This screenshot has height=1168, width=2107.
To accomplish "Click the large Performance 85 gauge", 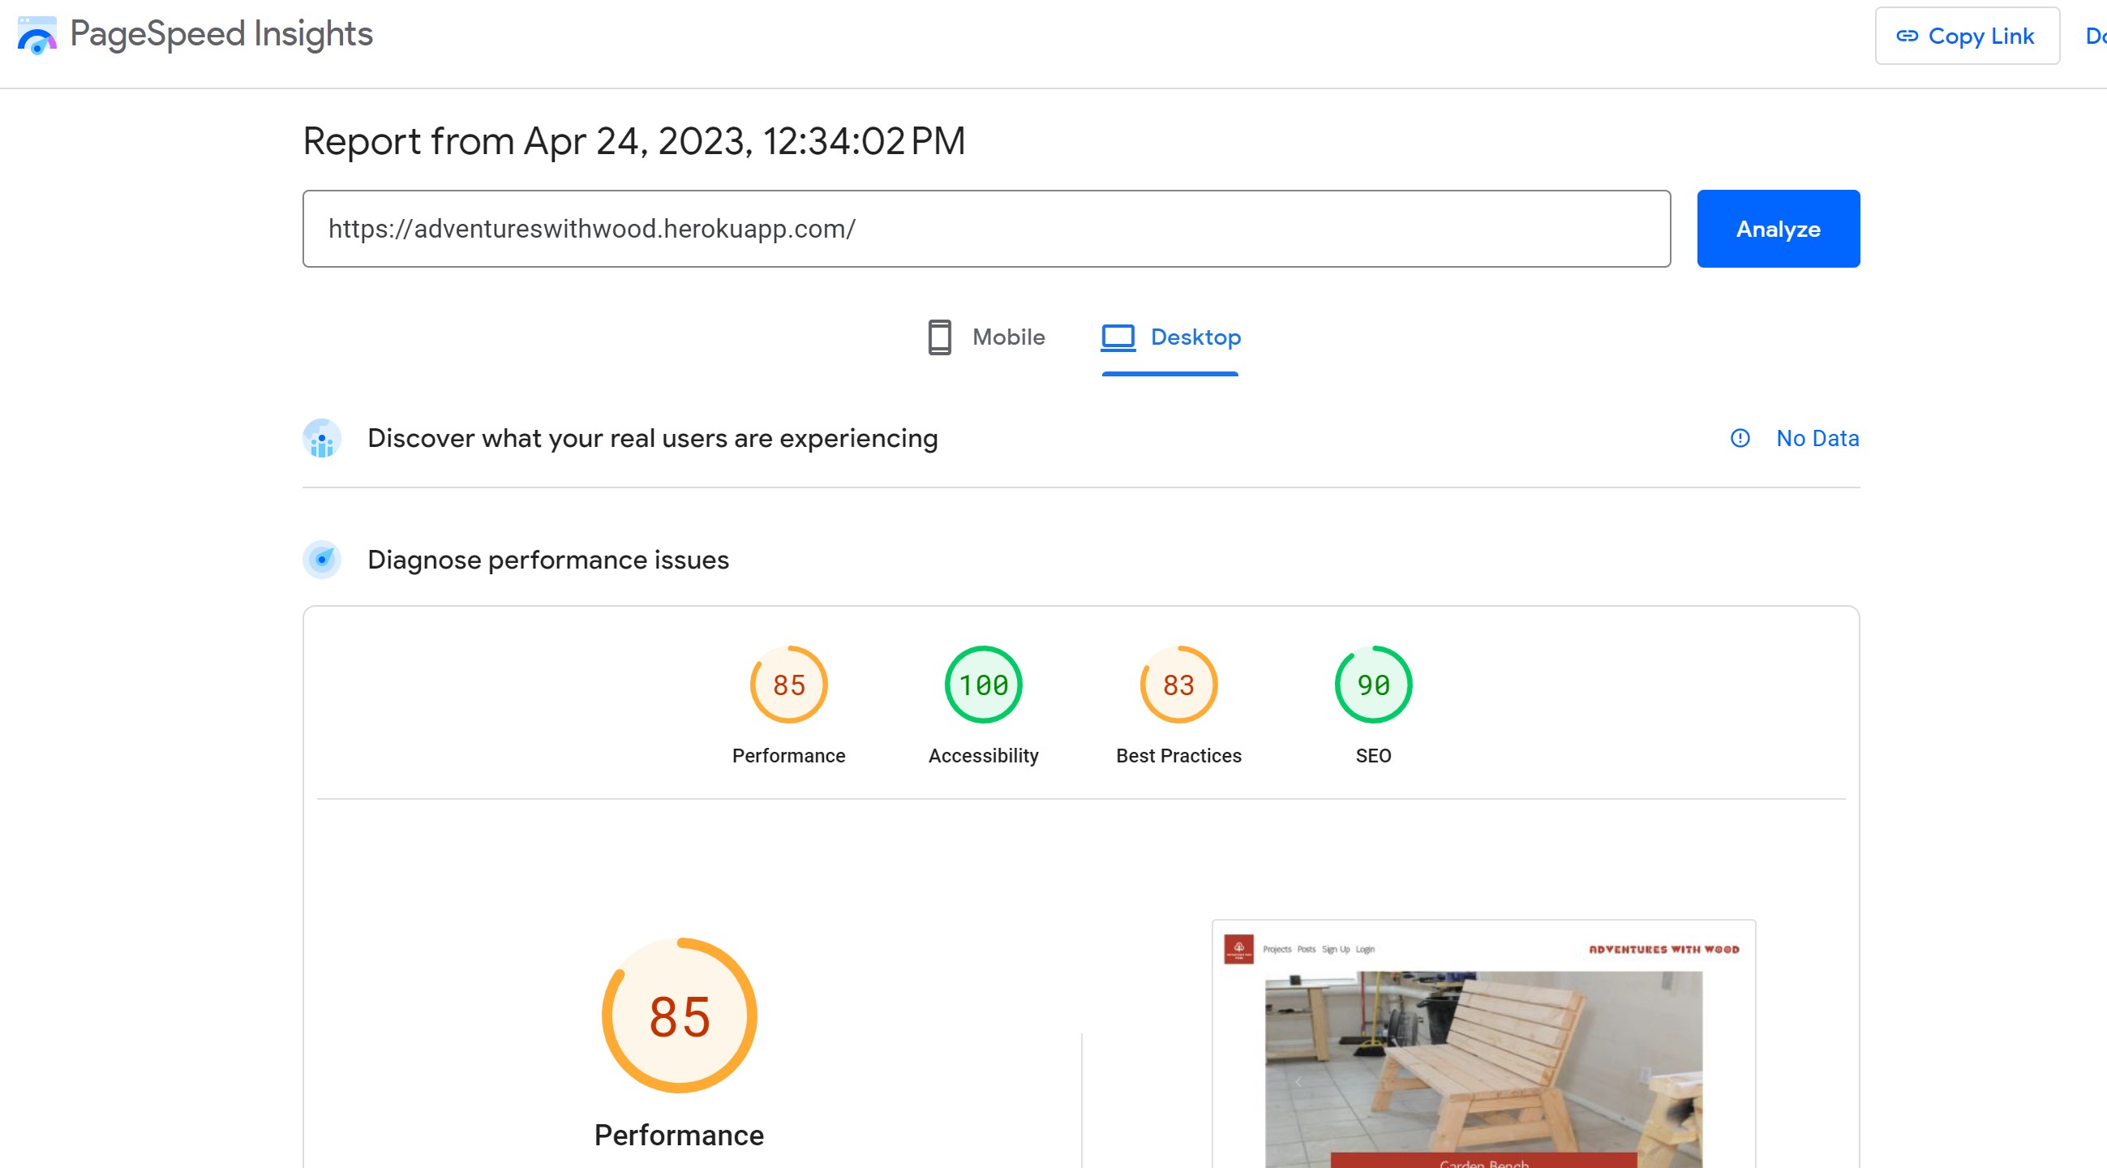I will click(679, 1016).
